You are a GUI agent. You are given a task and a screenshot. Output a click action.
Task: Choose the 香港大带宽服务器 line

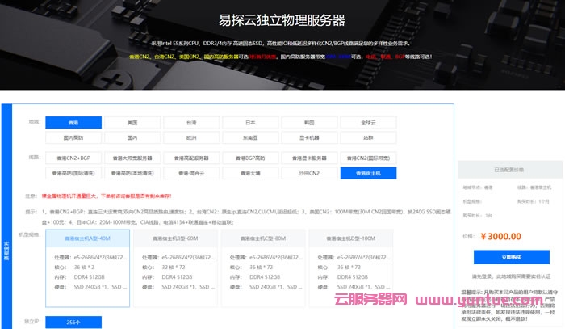(x=132, y=158)
